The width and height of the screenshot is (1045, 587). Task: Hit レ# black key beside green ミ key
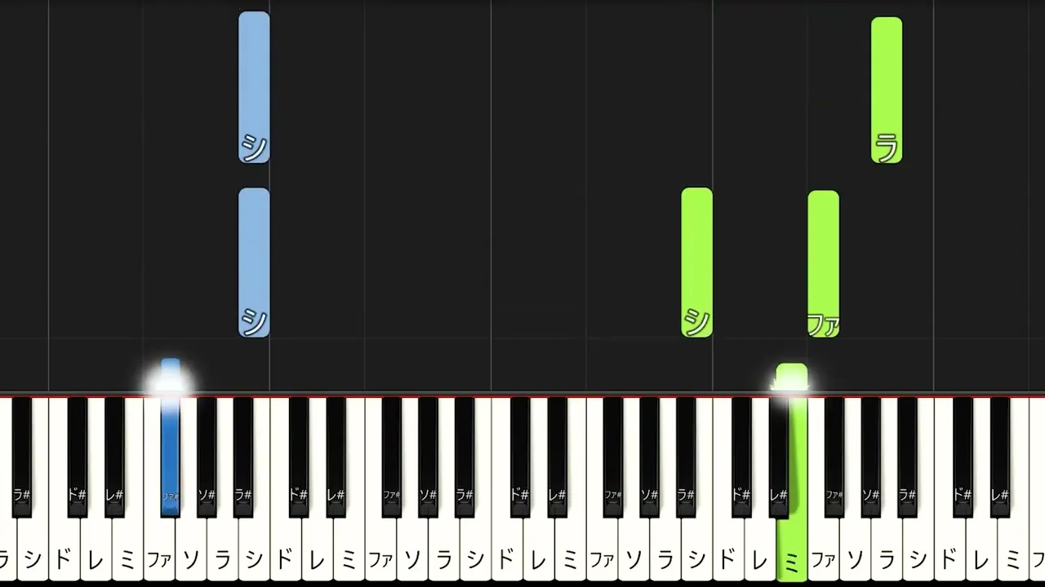778,457
